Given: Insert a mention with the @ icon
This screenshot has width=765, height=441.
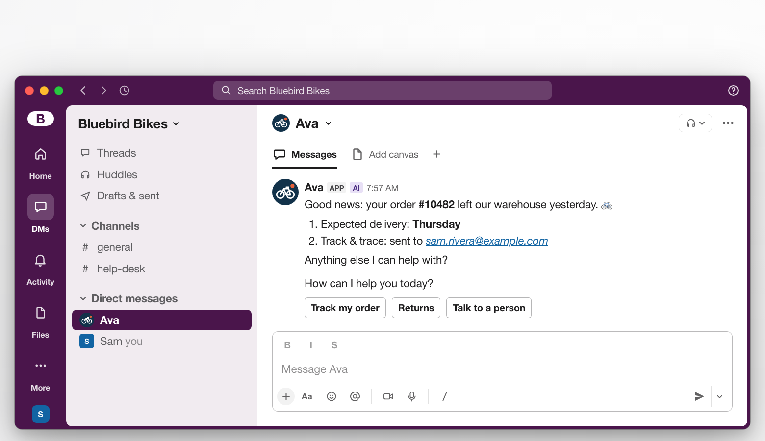Looking at the screenshot, I should click(x=355, y=396).
